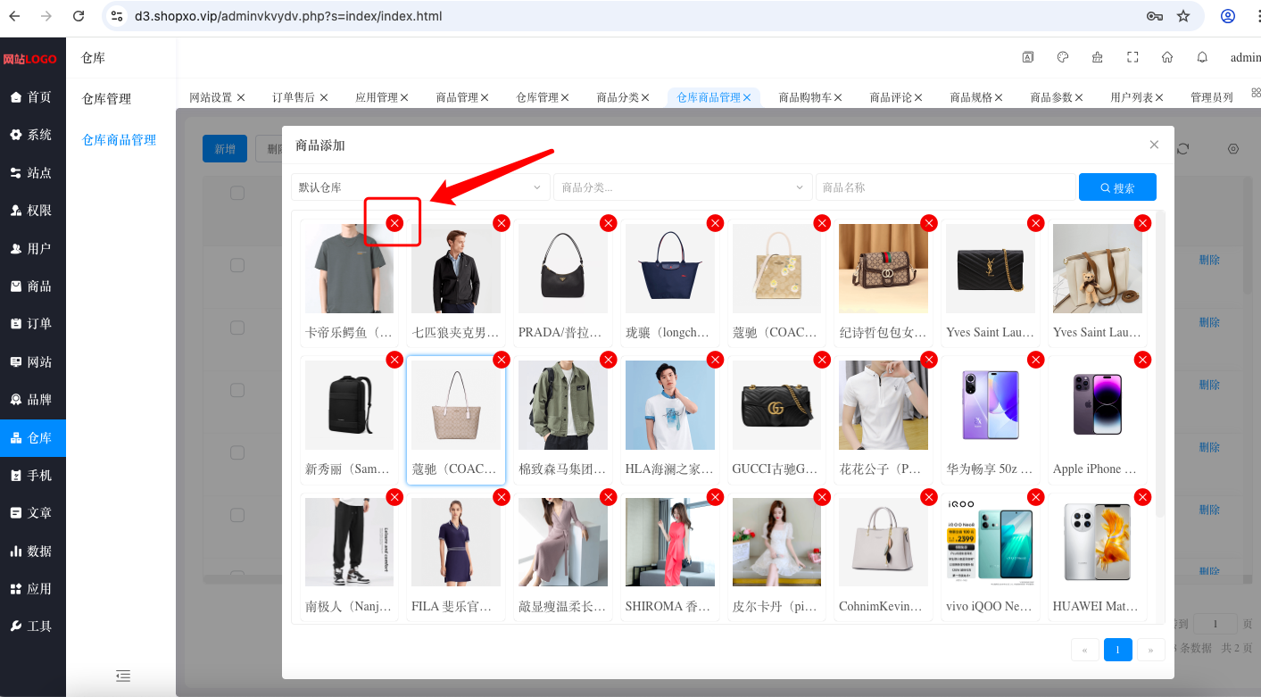
Task: Toggle the select-all checkbox in the table header
Action: [x=237, y=193]
